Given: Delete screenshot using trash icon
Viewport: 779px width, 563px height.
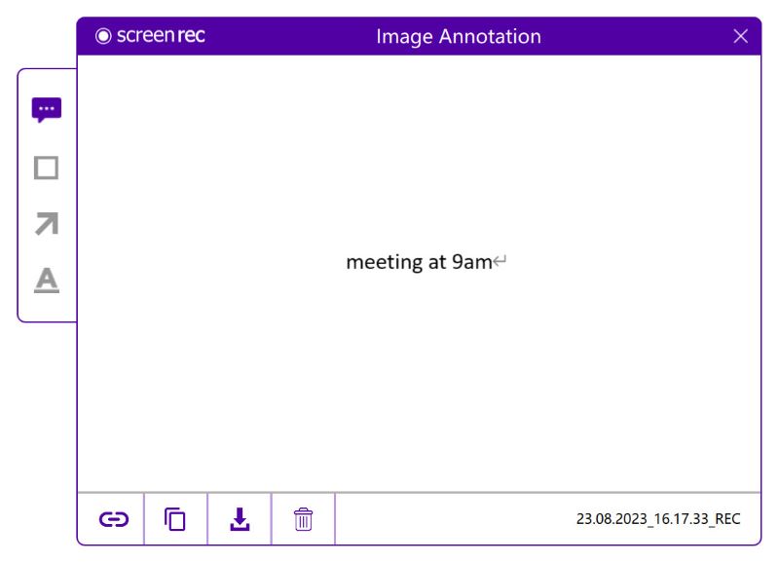Looking at the screenshot, I should click(x=303, y=519).
